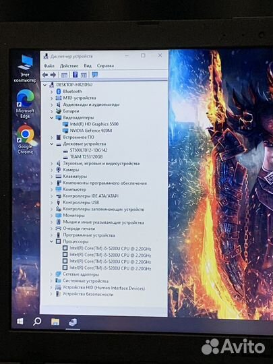Click the Контроллеры USB plug icon
Image resolution: width=273 pixels, height=364 pixels.
pyautogui.click(x=59, y=203)
